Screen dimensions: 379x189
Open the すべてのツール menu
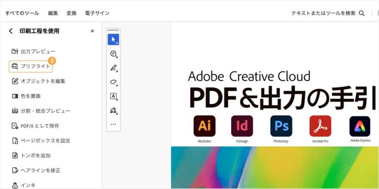(x=22, y=13)
